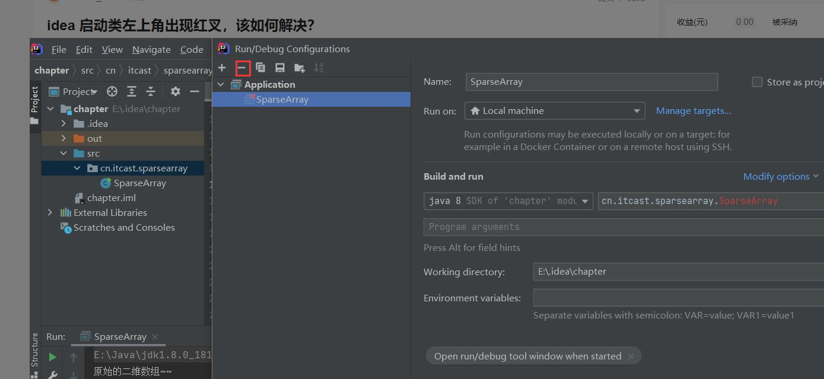Open the Navigate menu

151,50
